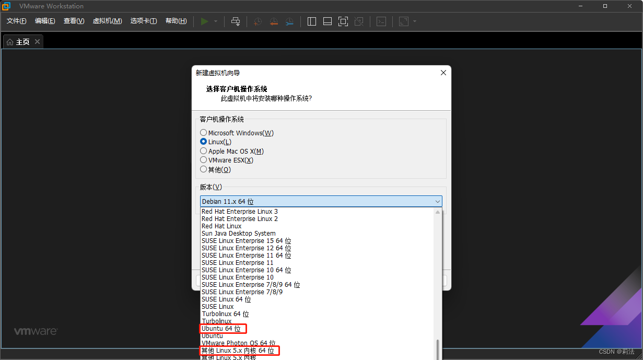
Task: Select Microsoft Windows(W) radio button
Action: pos(204,133)
